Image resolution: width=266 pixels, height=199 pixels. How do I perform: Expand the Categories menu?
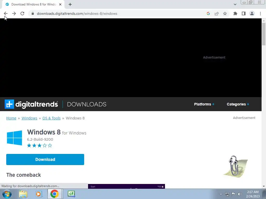(x=238, y=104)
